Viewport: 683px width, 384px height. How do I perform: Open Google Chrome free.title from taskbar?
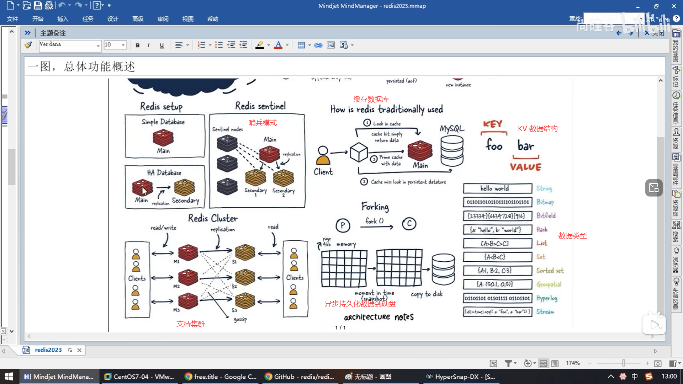click(221, 377)
